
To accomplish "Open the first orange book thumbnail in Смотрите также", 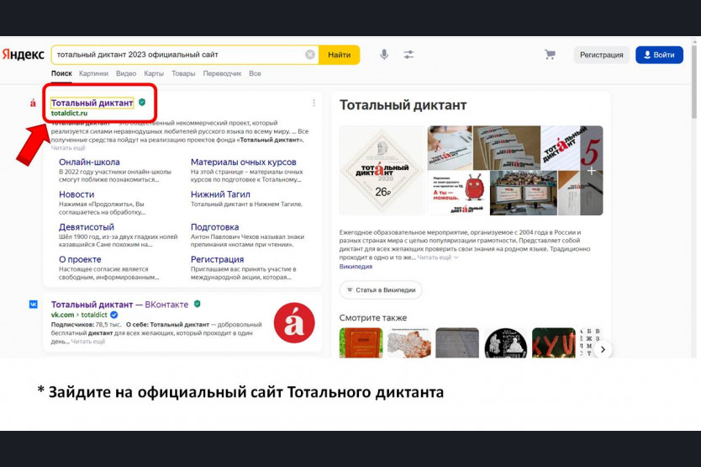I will (x=361, y=343).
